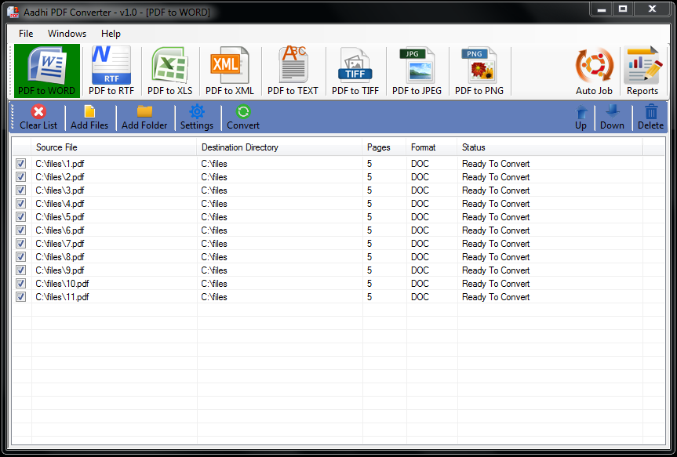677x457 pixels.
Task: Uncheck the checkbox for 6.pdf
Action: pyautogui.click(x=20, y=230)
